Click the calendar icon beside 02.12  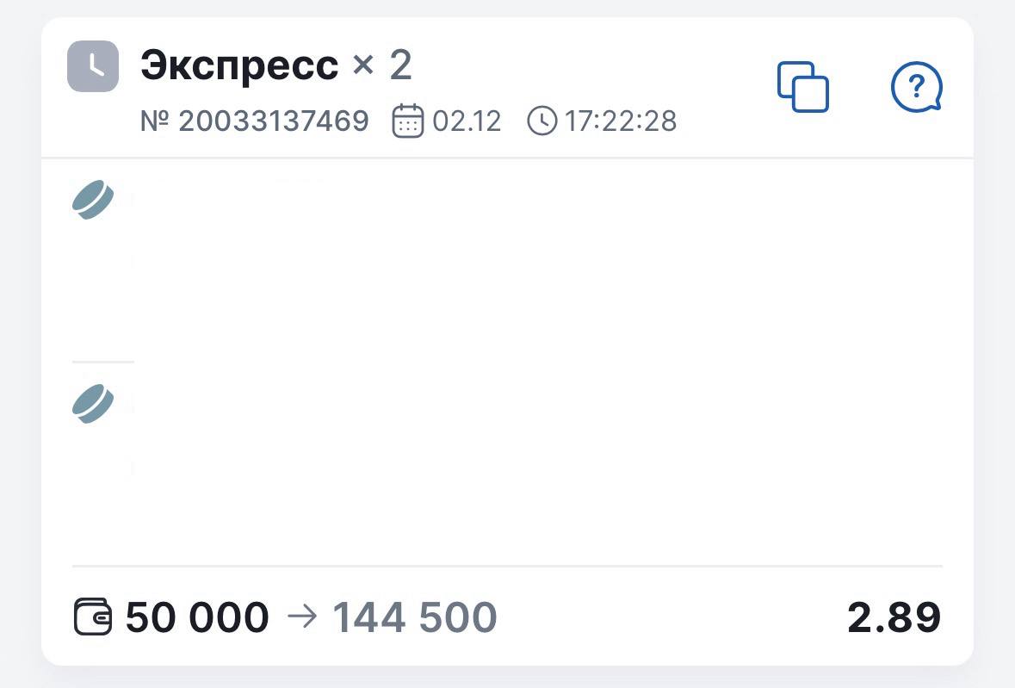point(408,121)
